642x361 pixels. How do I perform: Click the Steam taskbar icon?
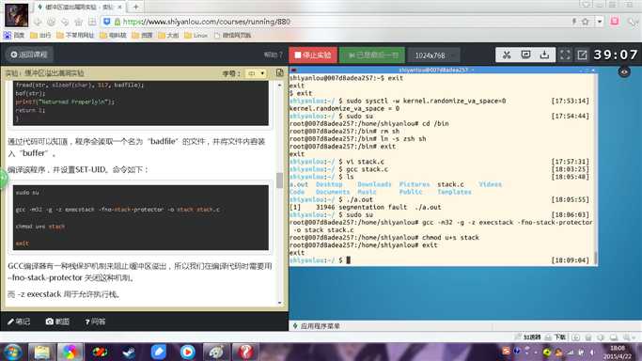(x=129, y=353)
